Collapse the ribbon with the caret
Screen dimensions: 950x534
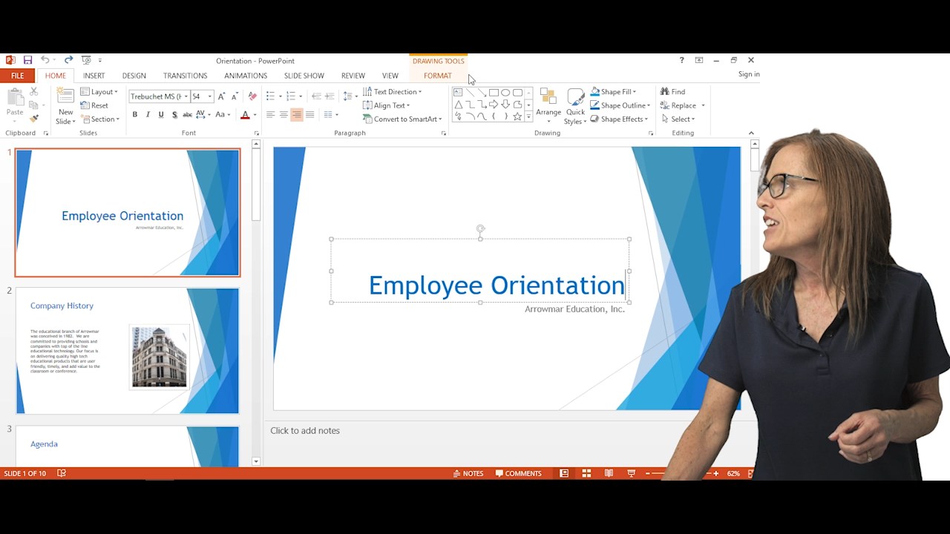pos(751,133)
